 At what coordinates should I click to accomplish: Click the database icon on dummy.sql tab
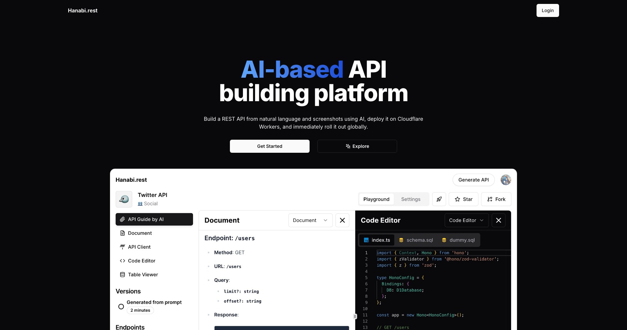[x=444, y=240]
